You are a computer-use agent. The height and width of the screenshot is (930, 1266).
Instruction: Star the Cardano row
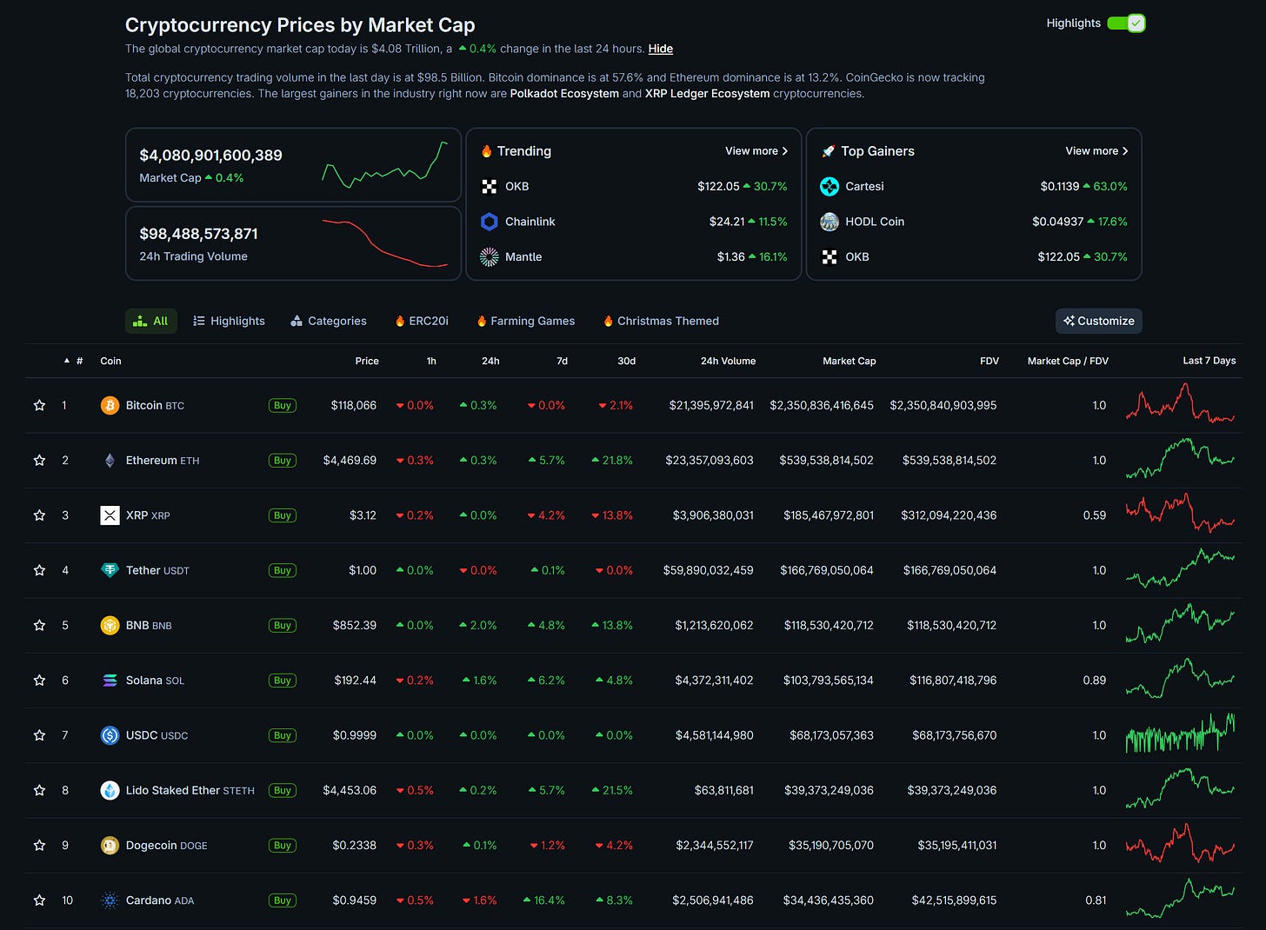(x=39, y=900)
